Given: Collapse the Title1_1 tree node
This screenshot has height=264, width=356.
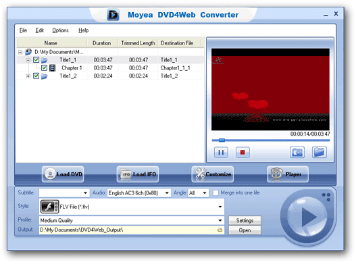Looking at the screenshot, I should click(28, 60).
